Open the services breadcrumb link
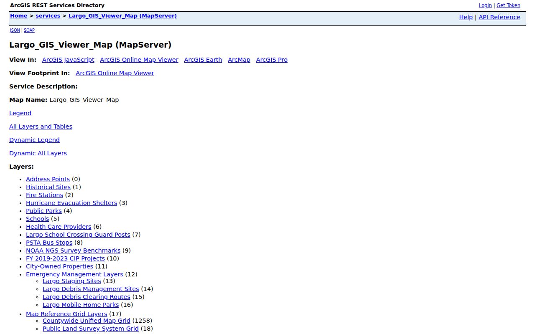The height and width of the screenshot is (334, 535). pyautogui.click(x=48, y=16)
